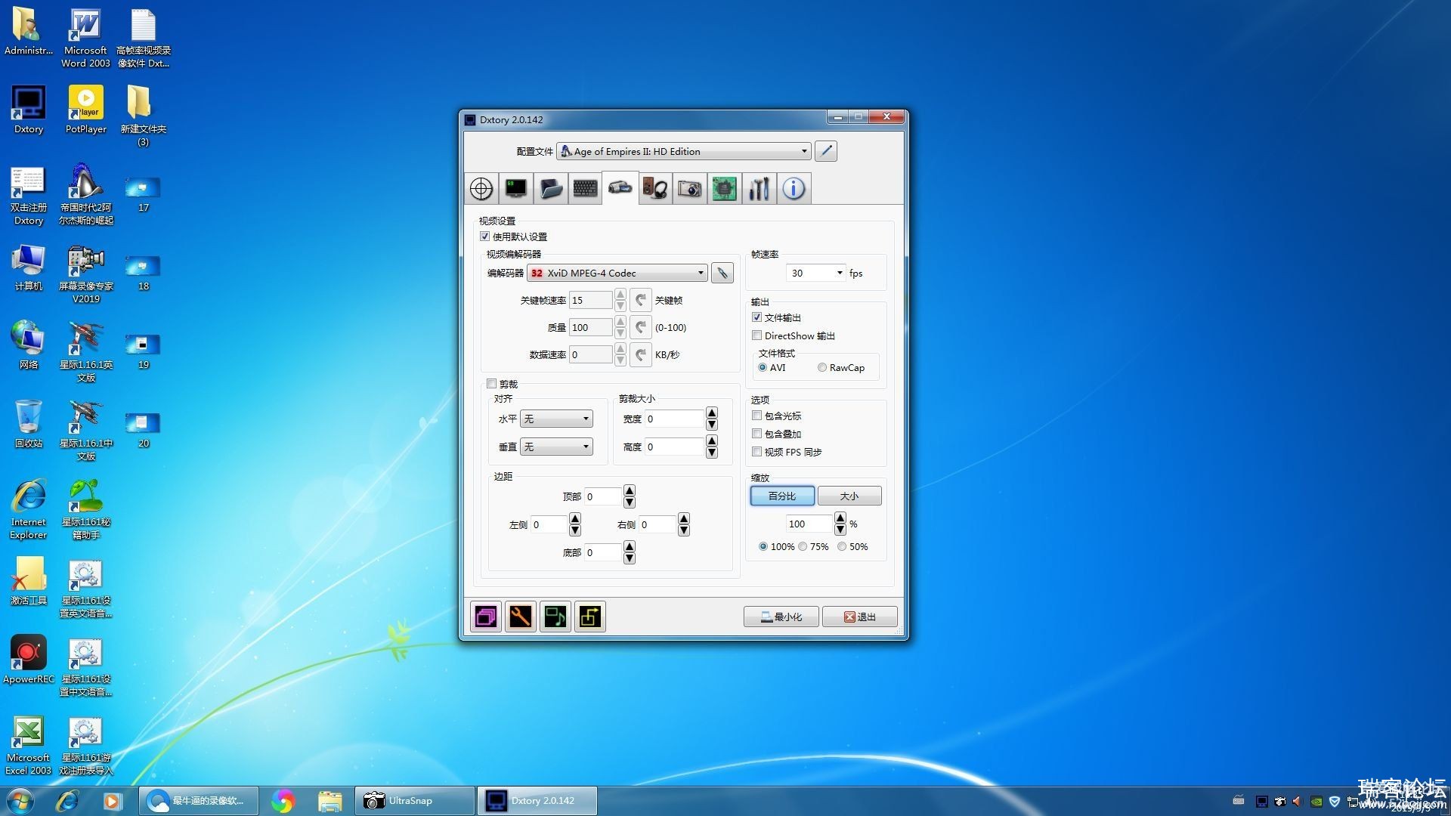
Task: Open the Information tab in Dxtory
Action: tap(794, 188)
